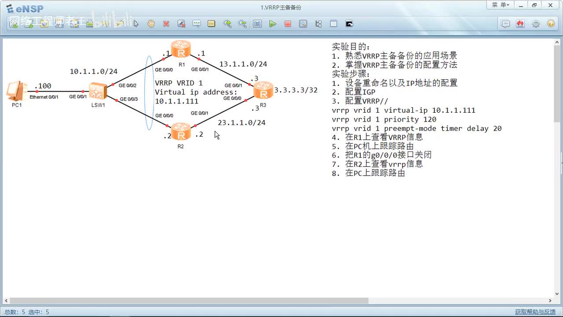Click the 'GE 0/0/2' interface label on LSW1
This screenshot has width=563, height=317.
(x=128, y=85)
